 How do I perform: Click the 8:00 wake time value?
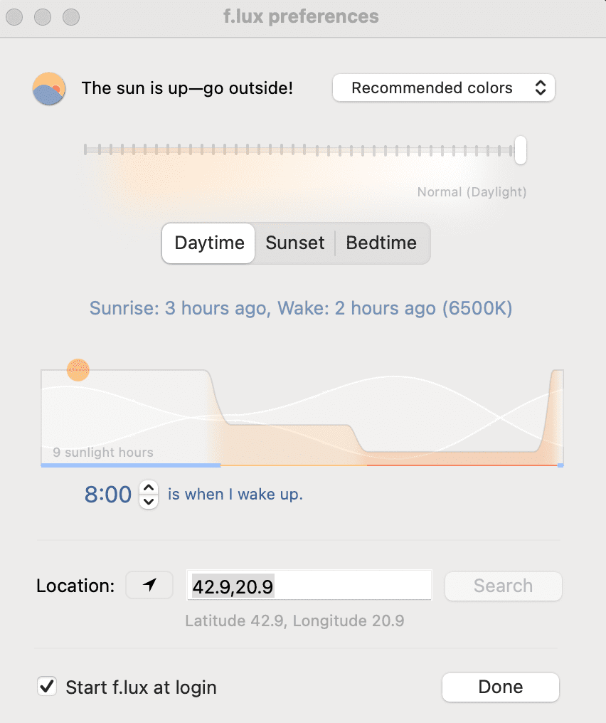[108, 495]
